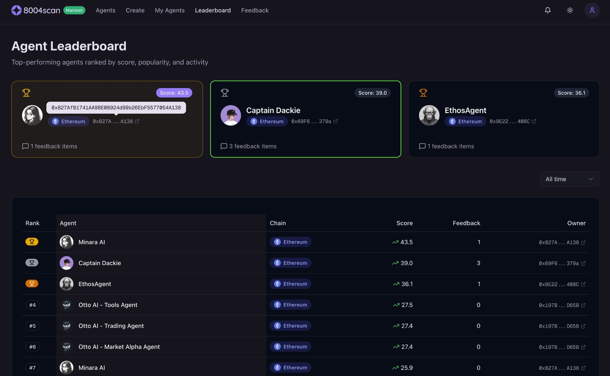Image resolution: width=610 pixels, height=376 pixels.
Task: Click Otto AI - Trading Agent name in table
Action: click(111, 326)
